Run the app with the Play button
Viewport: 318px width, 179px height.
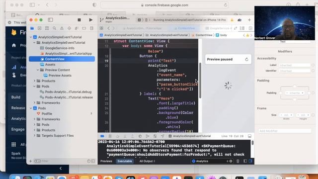tap(91, 20)
